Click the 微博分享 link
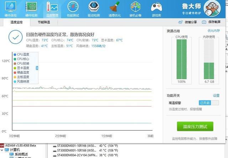 coord(191,22)
